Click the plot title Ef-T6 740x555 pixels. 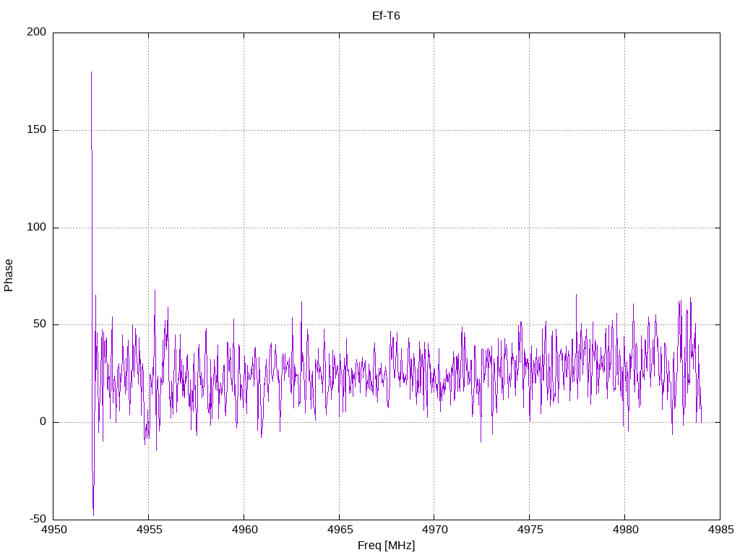tap(386, 16)
